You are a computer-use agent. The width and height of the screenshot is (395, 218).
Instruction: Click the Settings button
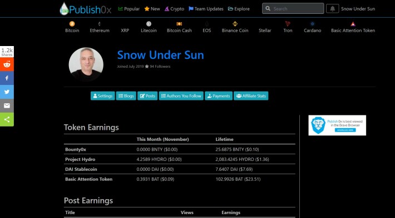103,96
